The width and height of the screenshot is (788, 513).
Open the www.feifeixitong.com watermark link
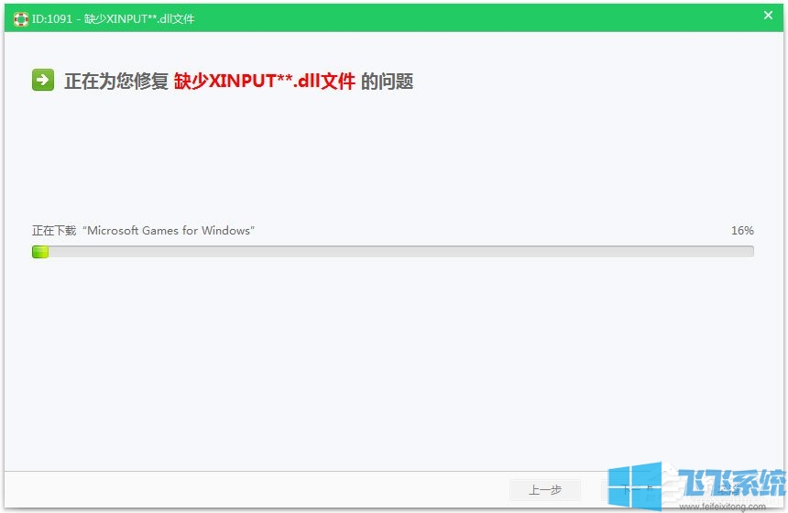tap(724, 505)
